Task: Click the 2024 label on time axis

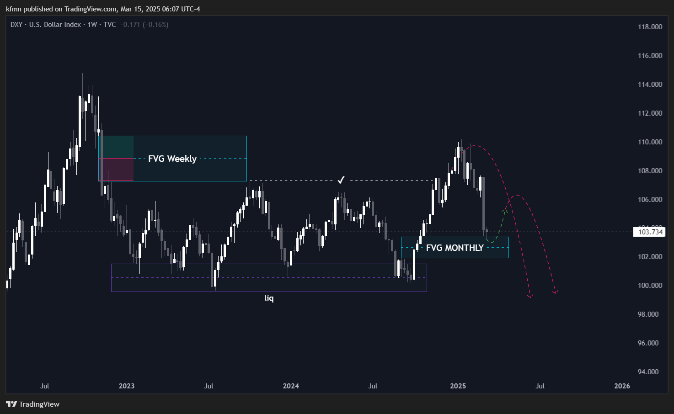Action: click(x=291, y=386)
